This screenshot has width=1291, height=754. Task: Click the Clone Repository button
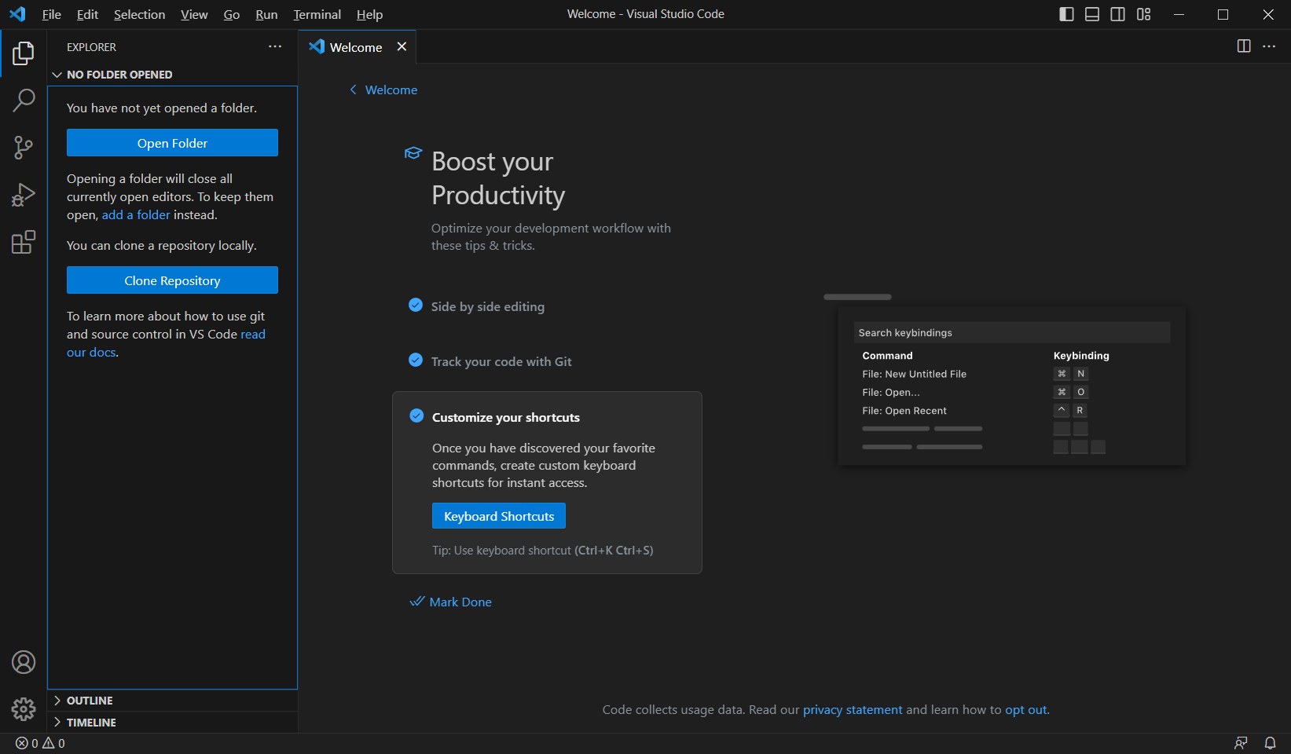(172, 280)
